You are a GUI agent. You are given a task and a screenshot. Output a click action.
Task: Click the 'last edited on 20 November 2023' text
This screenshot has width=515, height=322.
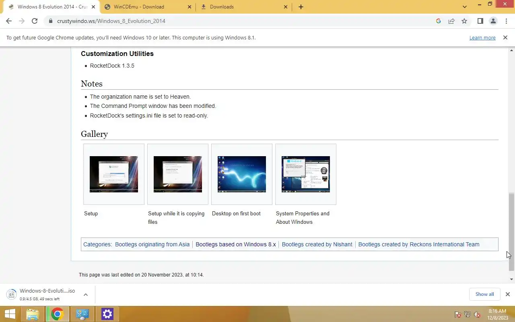point(141,275)
